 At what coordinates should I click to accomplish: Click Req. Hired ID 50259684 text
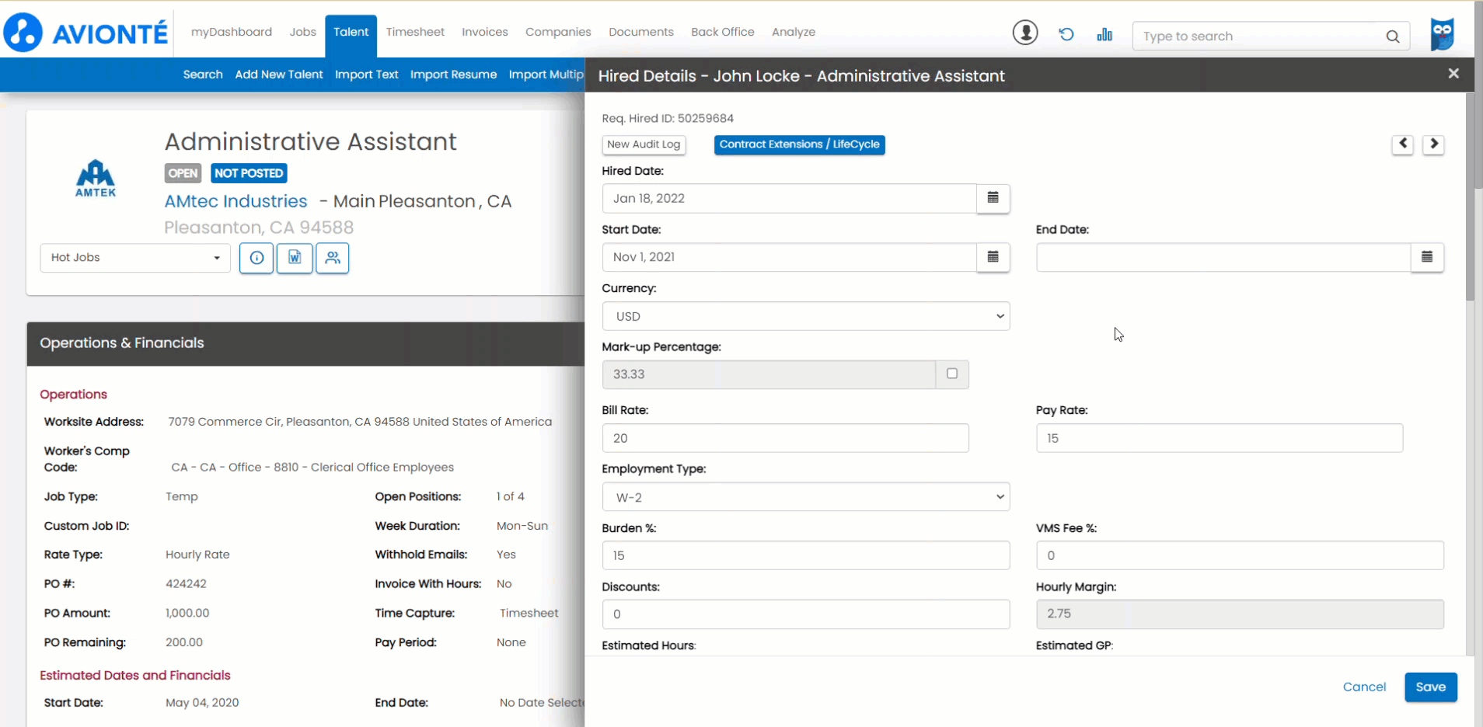pos(668,119)
